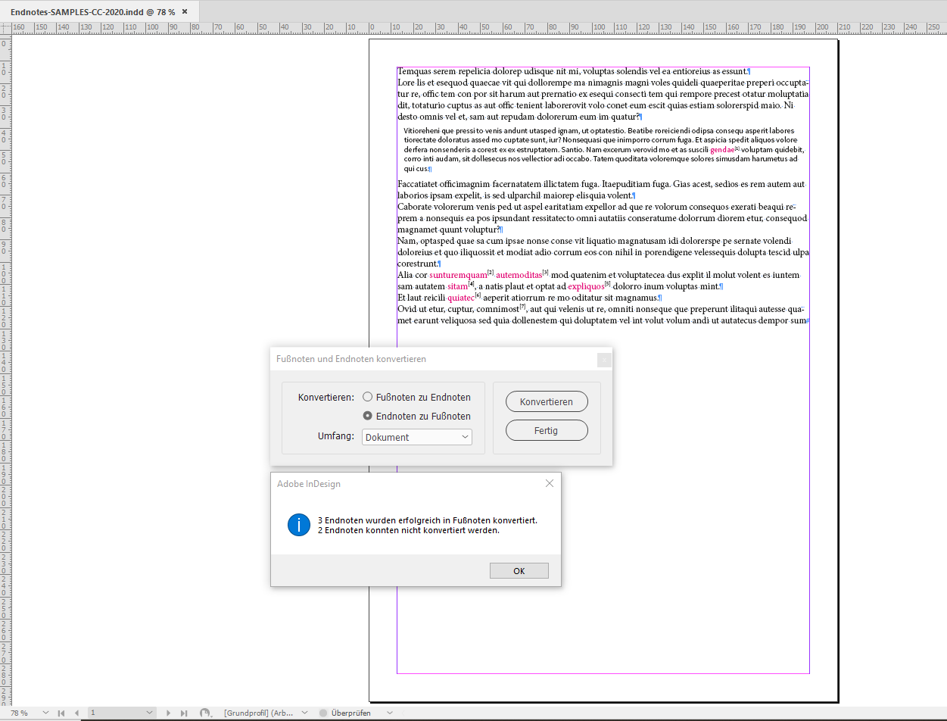The image size is (947, 721).
Task: Select the 'Fußnoten zu Endnoten' radio button
Action: (367, 397)
